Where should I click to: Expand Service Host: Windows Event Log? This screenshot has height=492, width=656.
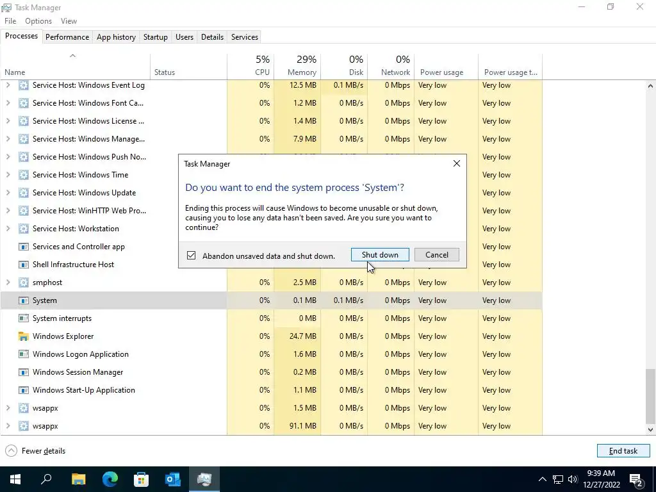(8, 85)
